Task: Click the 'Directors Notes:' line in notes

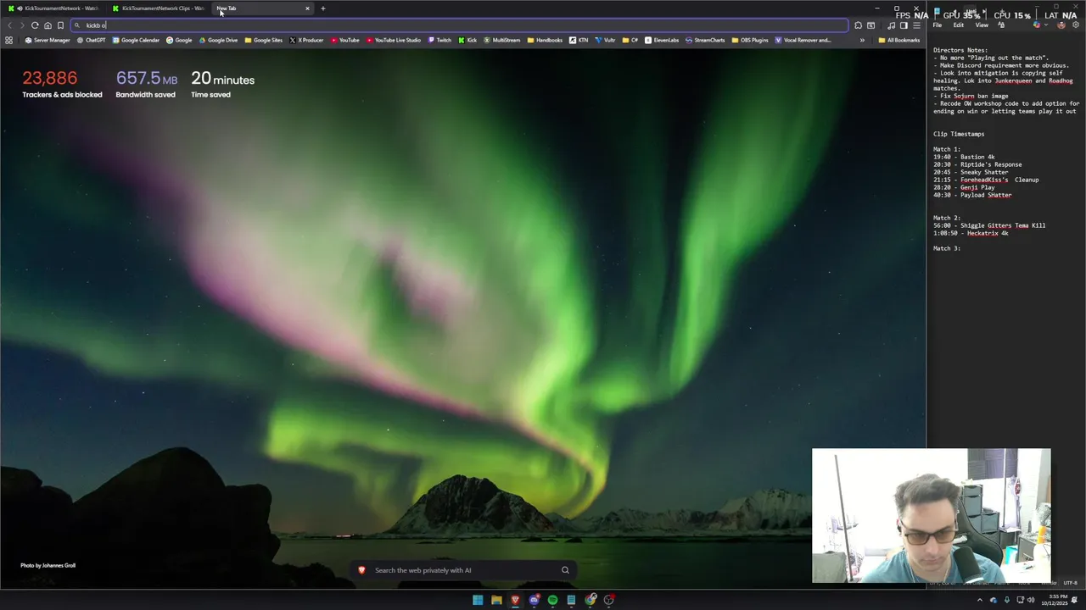Action: pyautogui.click(x=960, y=50)
